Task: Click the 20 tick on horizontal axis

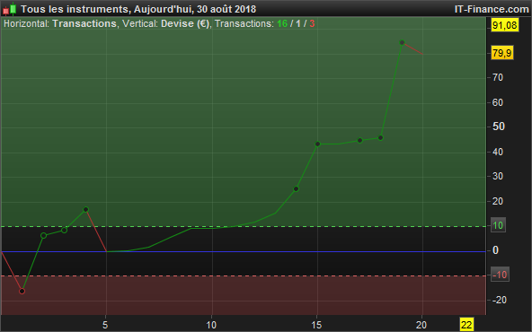Action: pyautogui.click(x=421, y=325)
